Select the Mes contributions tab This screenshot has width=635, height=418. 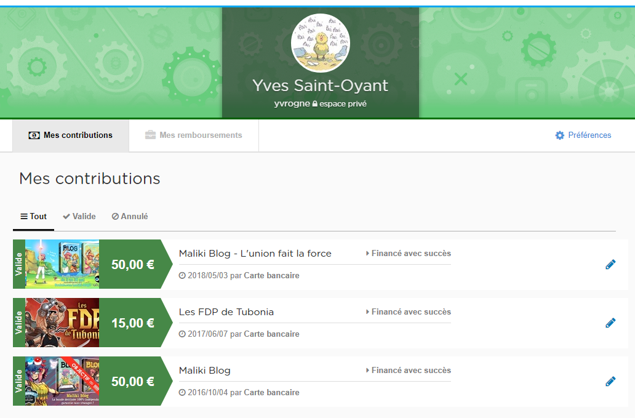tap(71, 135)
